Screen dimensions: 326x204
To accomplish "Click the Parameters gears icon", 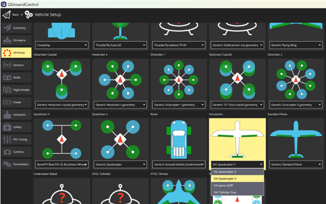I will click(x=7, y=164).
